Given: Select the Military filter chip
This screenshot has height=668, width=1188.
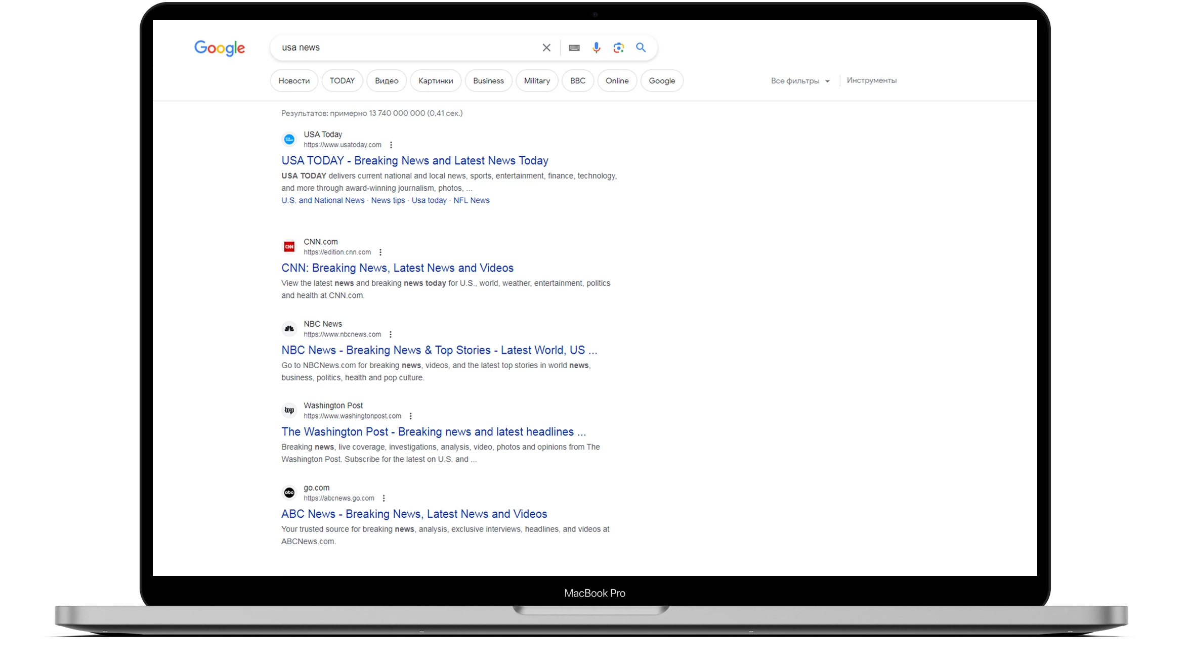Looking at the screenshot, I should click(x=537, y=81).
